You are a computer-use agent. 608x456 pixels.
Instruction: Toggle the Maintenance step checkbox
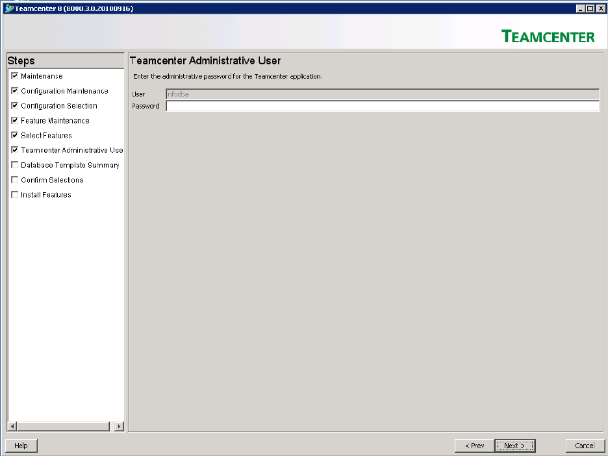click(x=15, y=75)
